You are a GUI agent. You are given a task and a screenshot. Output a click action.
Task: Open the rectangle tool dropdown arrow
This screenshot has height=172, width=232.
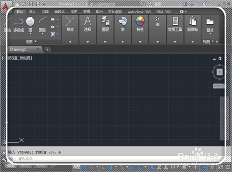tap(58, 20)
